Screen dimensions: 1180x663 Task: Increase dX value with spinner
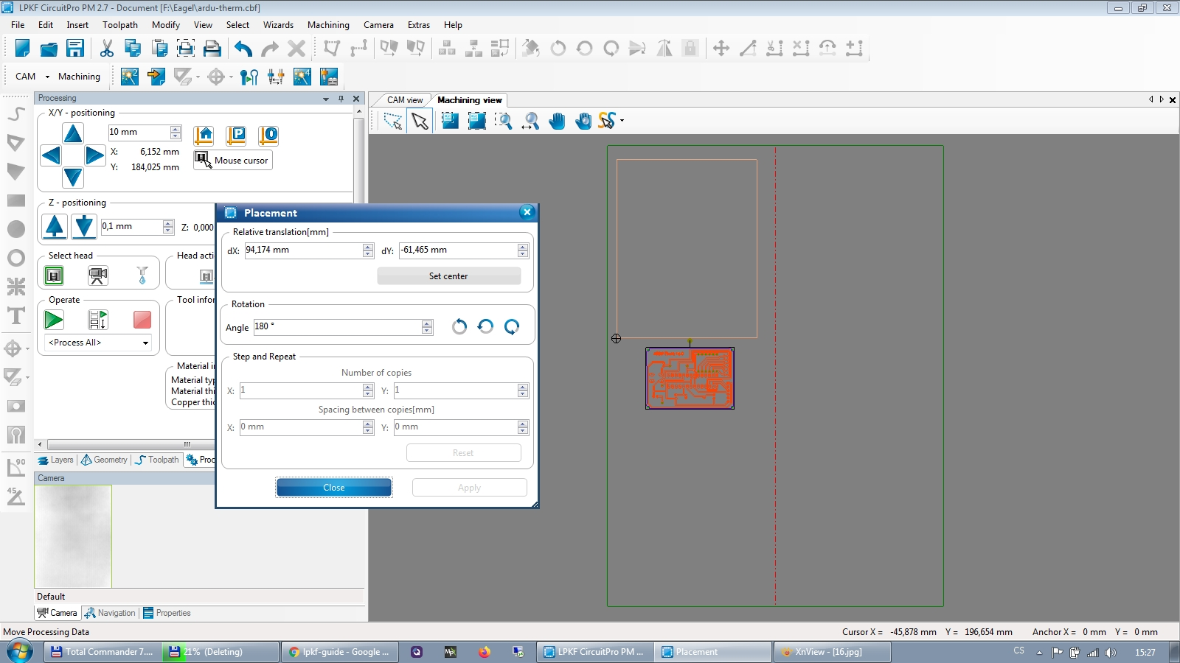pyautogui.click(x=368, y=247)
